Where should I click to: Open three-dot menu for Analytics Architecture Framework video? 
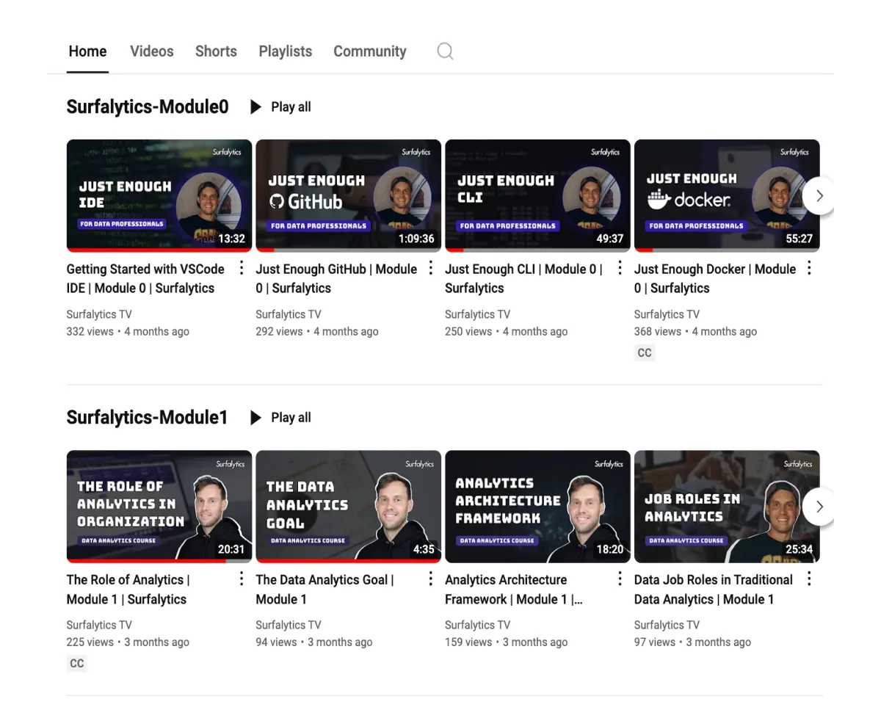tap(620, 579)
